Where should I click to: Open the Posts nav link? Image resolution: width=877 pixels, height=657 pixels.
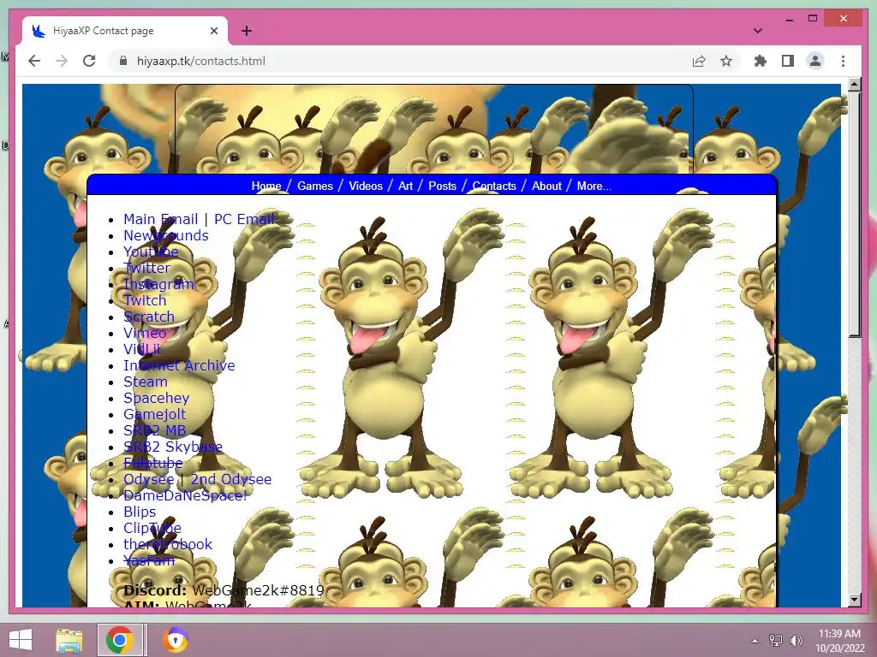tap(443, 186)
